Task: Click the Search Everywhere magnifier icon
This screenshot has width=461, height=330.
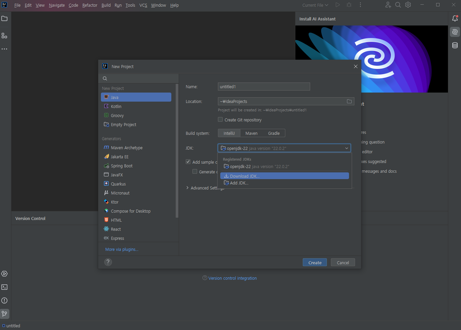Action: 398,5
